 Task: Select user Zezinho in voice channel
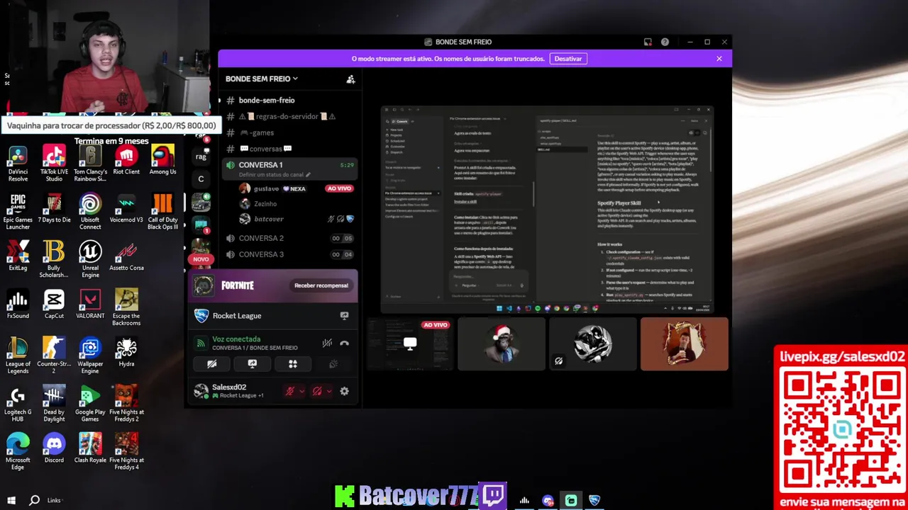pyautogui.click(x=295, y=204)
